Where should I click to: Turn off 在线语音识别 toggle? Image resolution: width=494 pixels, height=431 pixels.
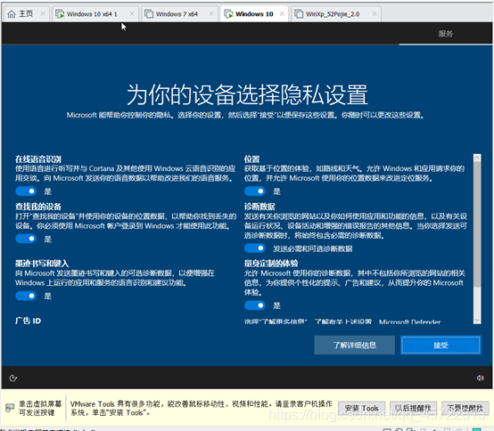pyautogui.click(x=26, y=191)
